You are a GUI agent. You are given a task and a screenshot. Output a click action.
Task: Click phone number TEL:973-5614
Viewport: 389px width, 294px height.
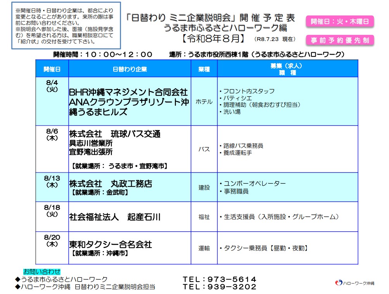click(x=220, y=279)
